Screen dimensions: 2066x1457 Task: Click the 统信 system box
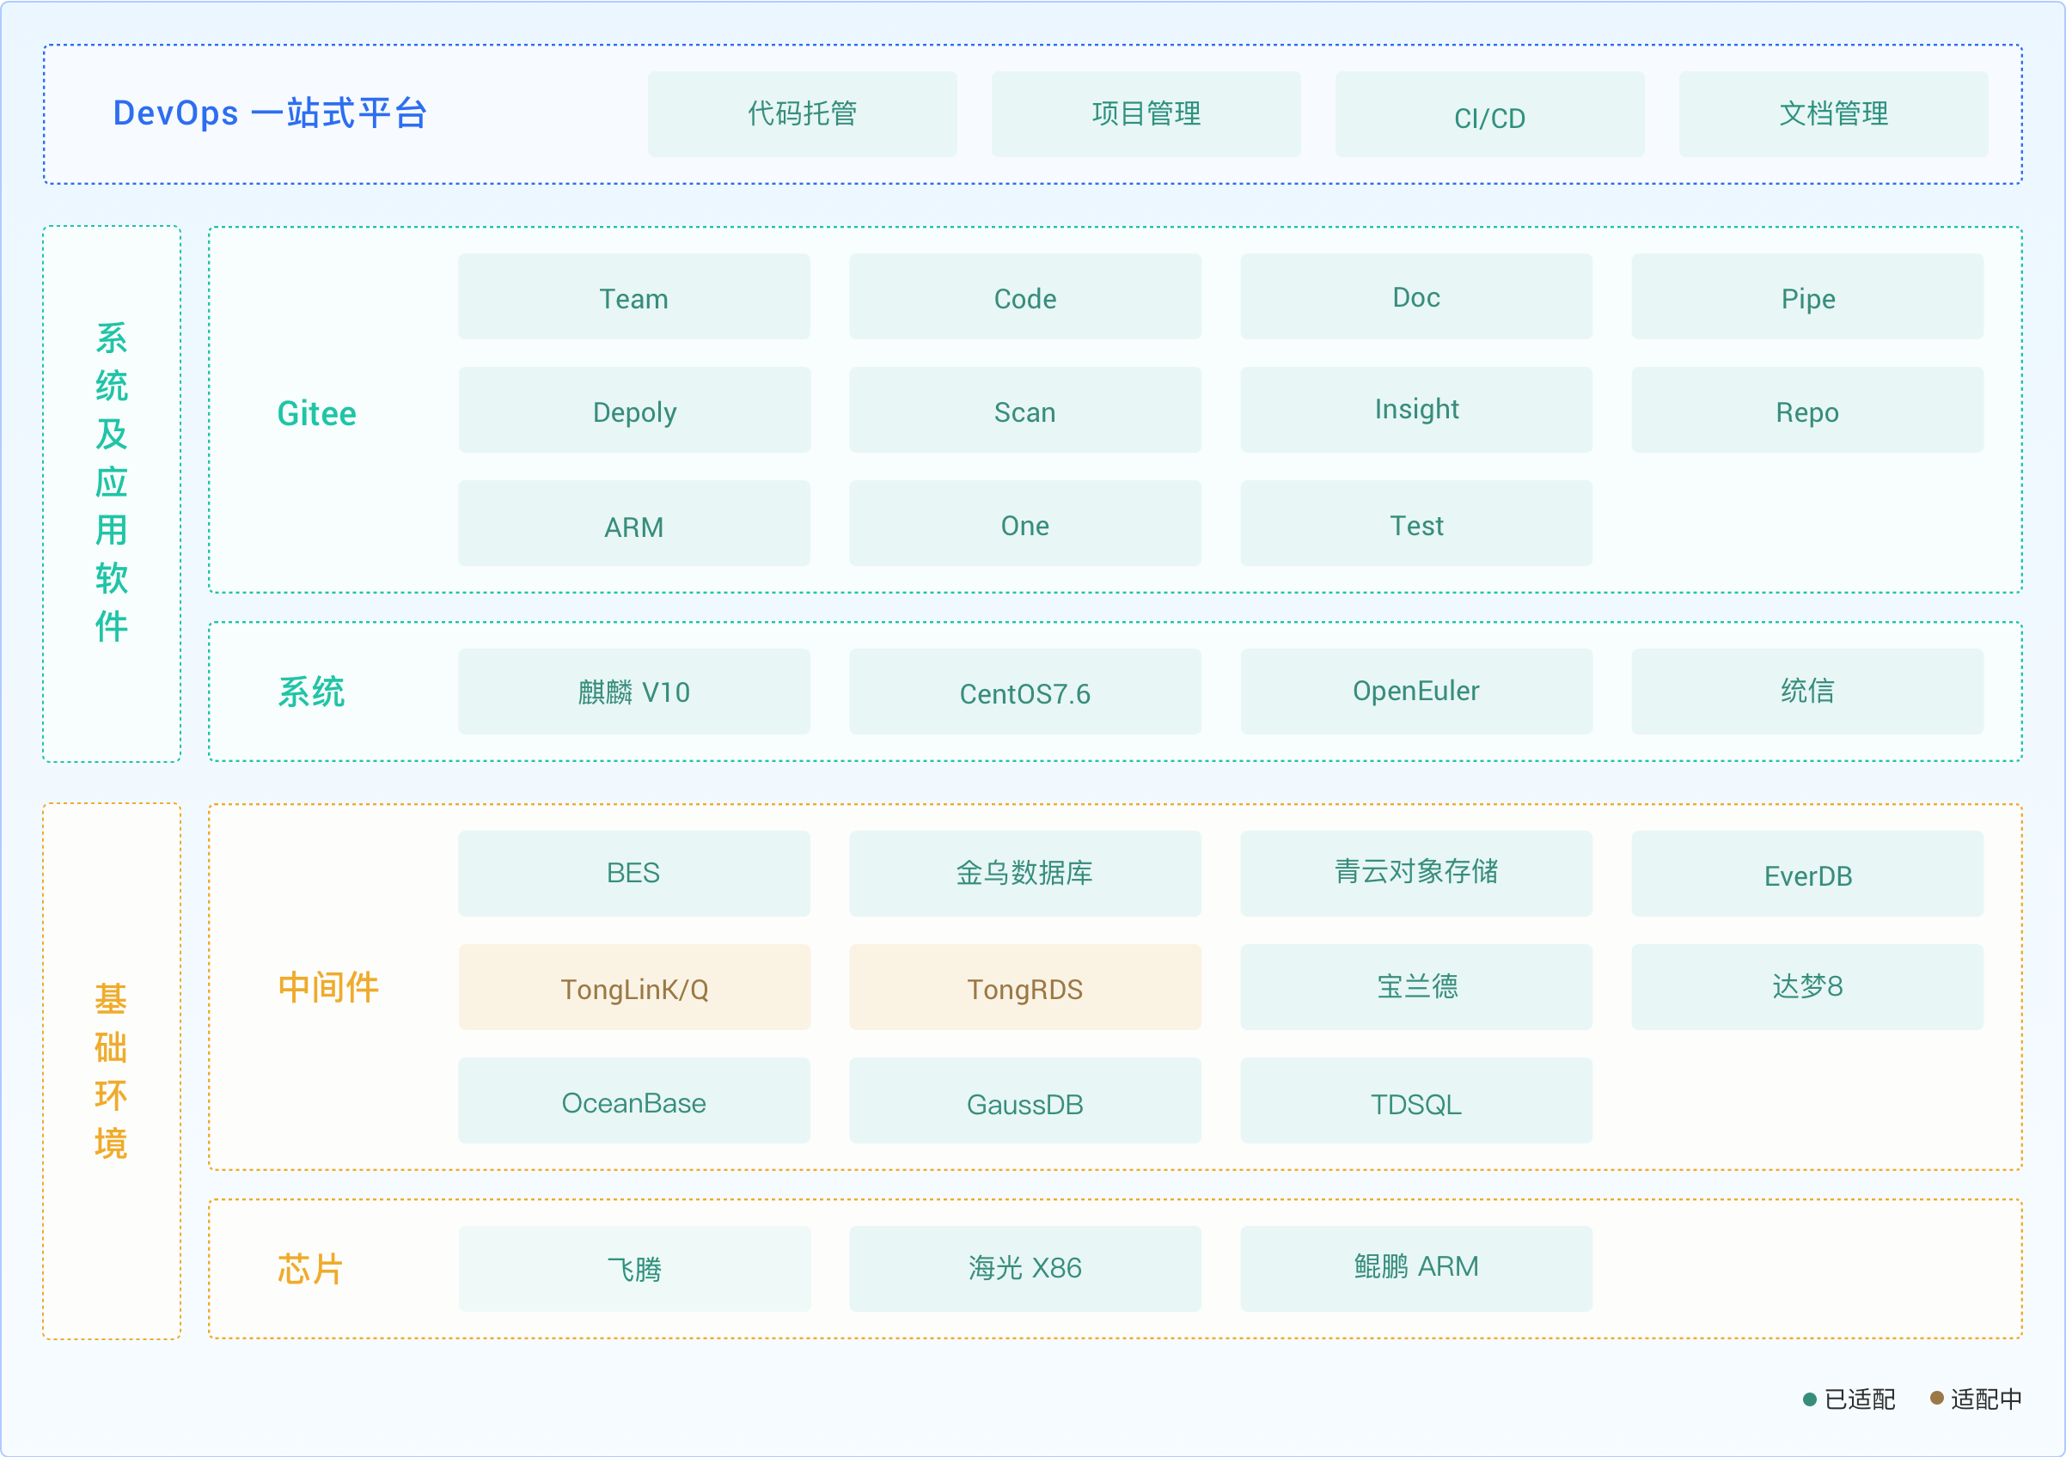(x=1806, y=692)
